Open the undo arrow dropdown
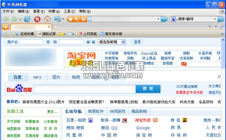 pos(63,19)
